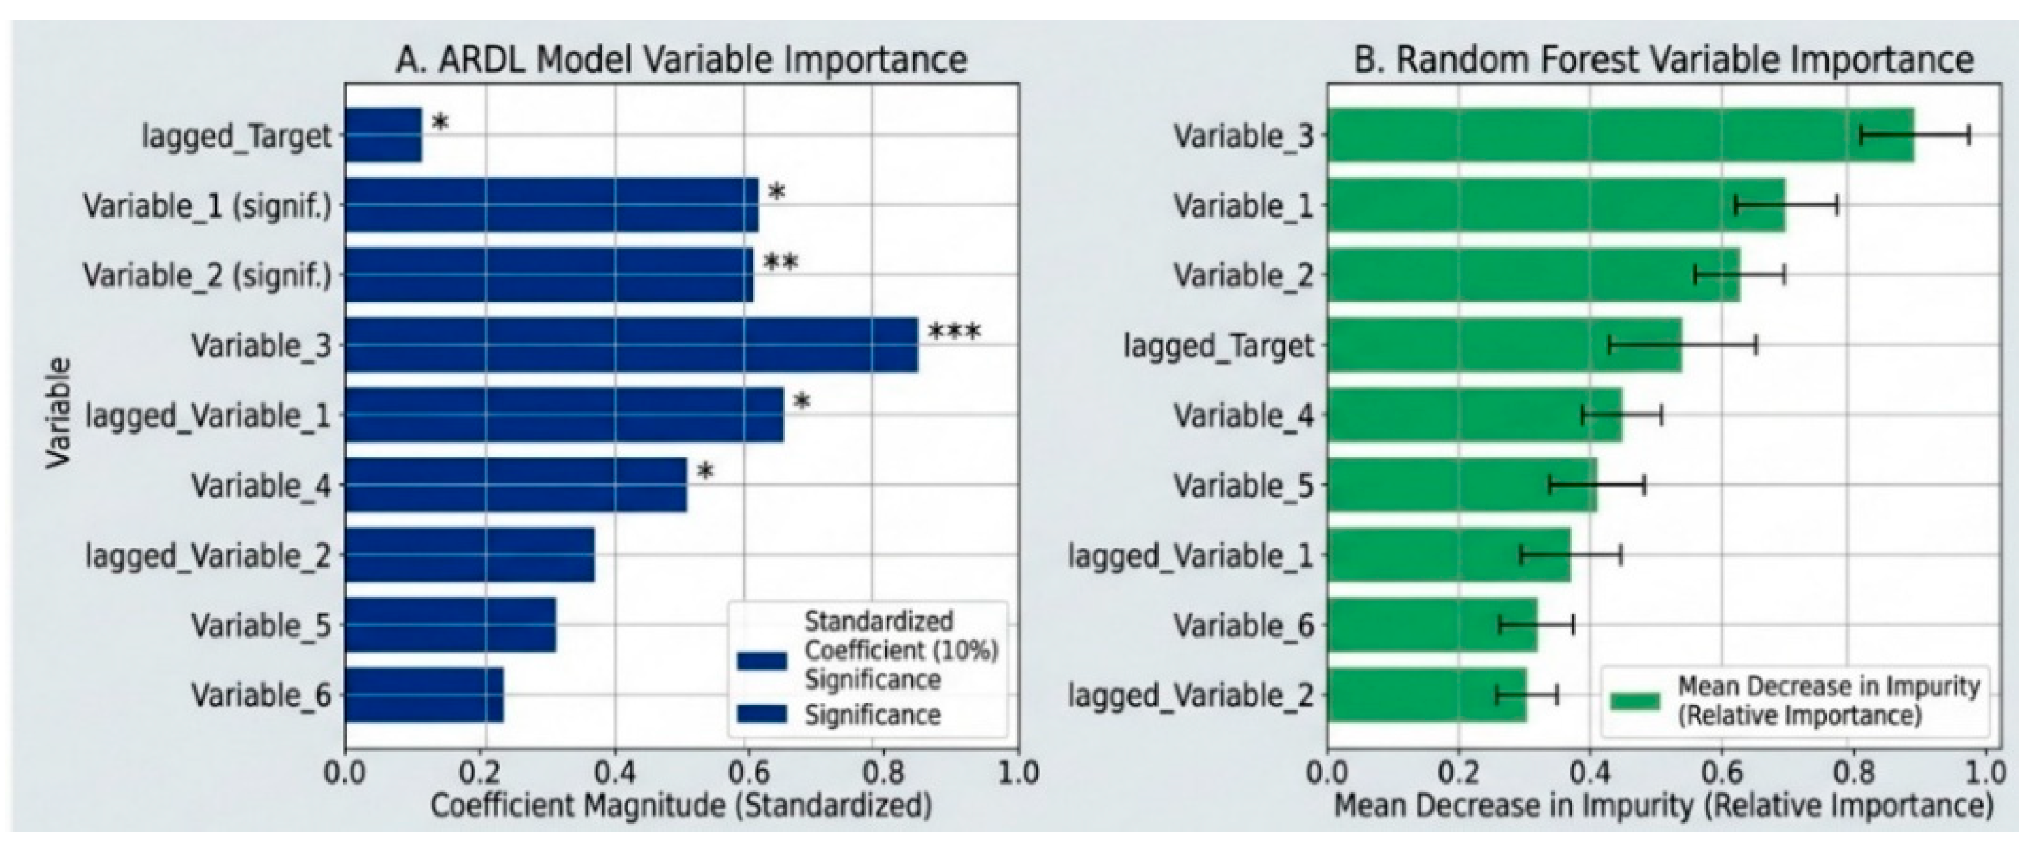Image resolution: width=2032 pixels, height=853 pixels.
Task: Click the double asterisk beside Variable_2 bar
Action: point(780,263)
